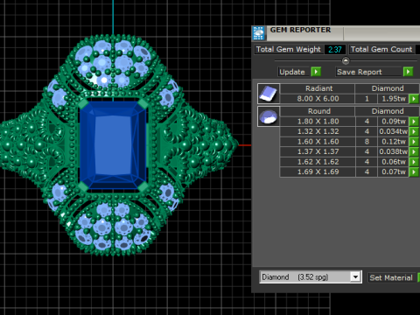Image resolution: width=420 pixels, height=315 pixels.
Task: Click the Total Gem Count label
Action: tap(381, 49)
